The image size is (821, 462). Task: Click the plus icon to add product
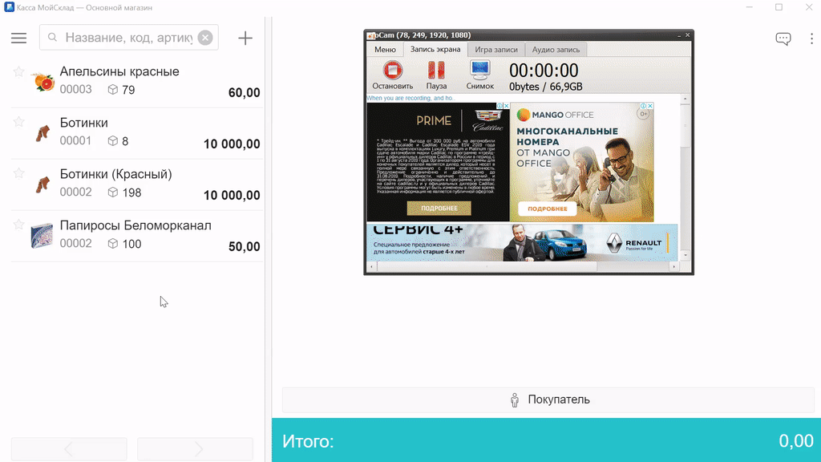pyautogui.click(x=245, y=38)
